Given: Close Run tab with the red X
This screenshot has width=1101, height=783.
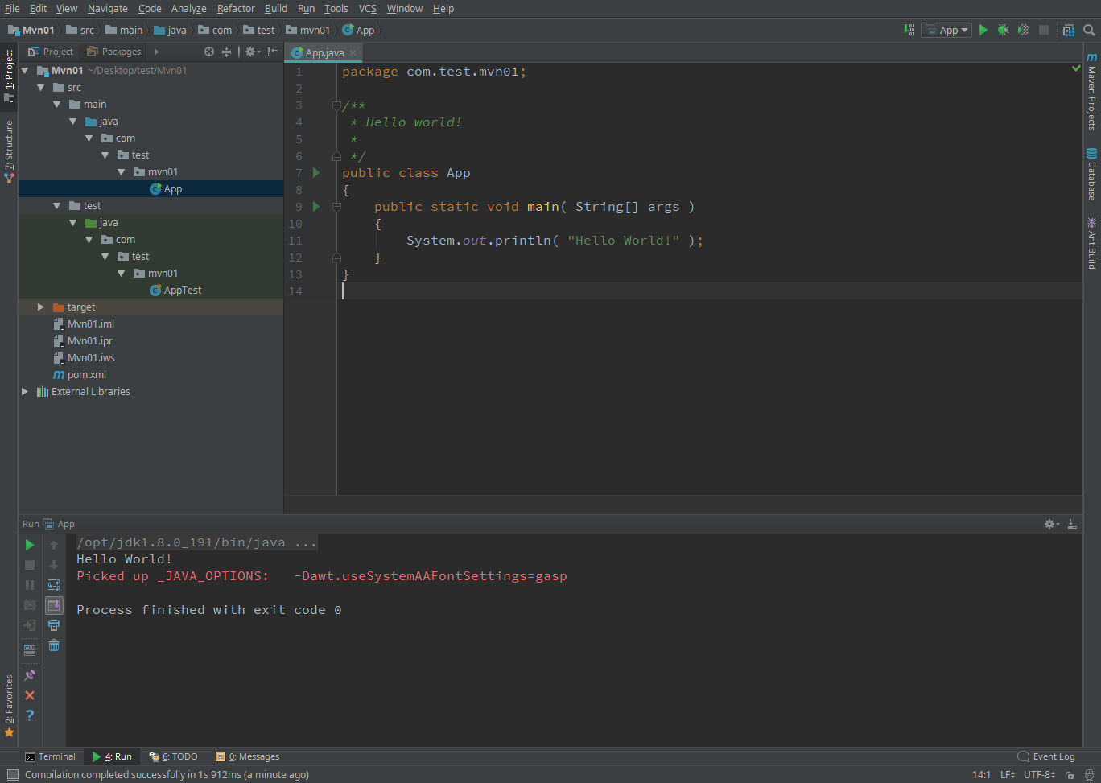Looking at the screenshot, I should click(30, 695).
